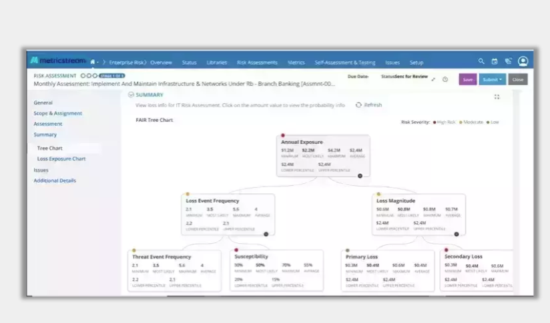The width and height of the screenshot is (550, 323).
Task: Click the Enterprise Risk breadcrumb
Action: point(127,63)
